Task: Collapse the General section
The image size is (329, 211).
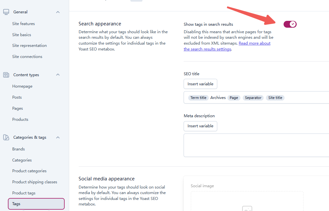Action: tap(58, 12)
